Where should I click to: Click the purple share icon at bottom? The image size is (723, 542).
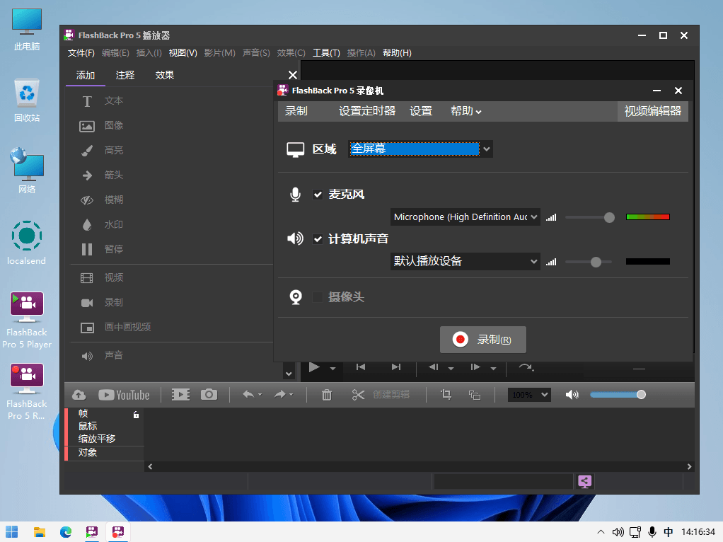584,482
